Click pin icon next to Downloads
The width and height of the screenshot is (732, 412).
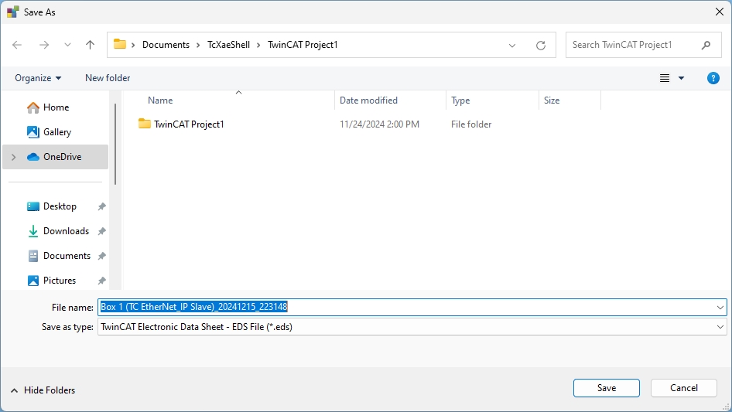[101, 231]
